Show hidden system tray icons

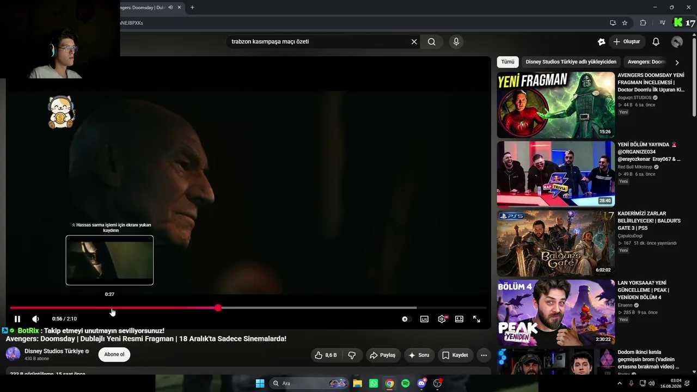point(619,383)
